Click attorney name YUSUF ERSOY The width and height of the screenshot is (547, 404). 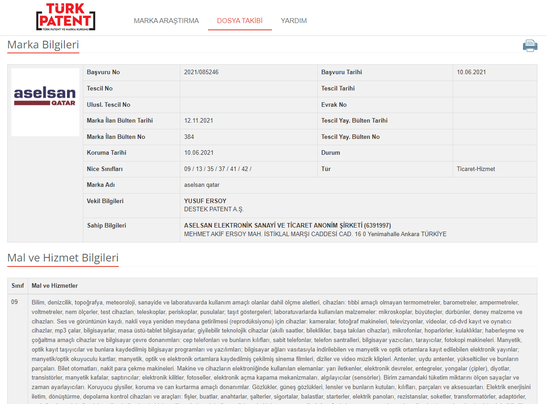coord(205,201)
